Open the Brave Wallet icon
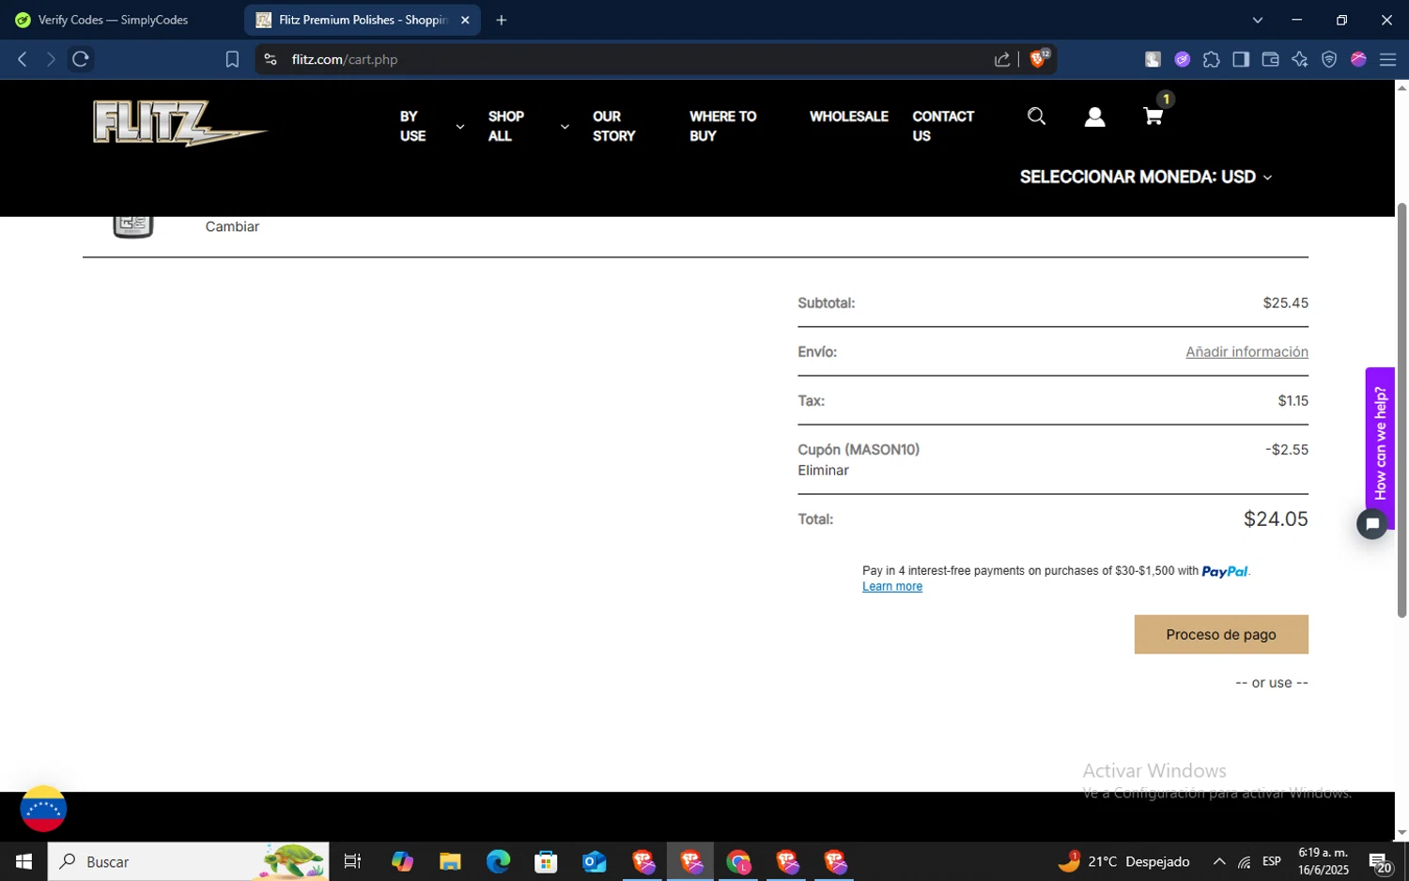Image resolution: width=1409 pixels, height=881 pixels. pyautogui.click(x=1270, y=59)
